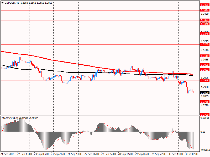This screenshot has width=210, height=157.
Task: Click the 1.3095 price scale value
Action: coord(205,60)
